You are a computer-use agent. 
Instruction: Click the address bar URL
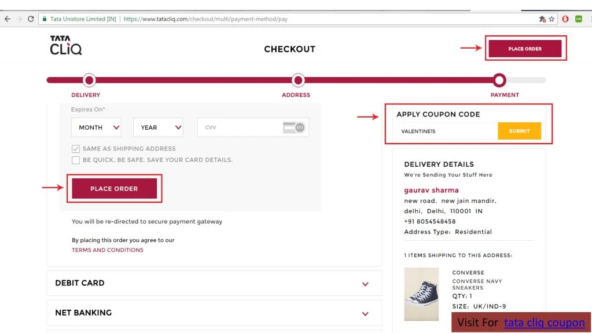tap(205, 19)
